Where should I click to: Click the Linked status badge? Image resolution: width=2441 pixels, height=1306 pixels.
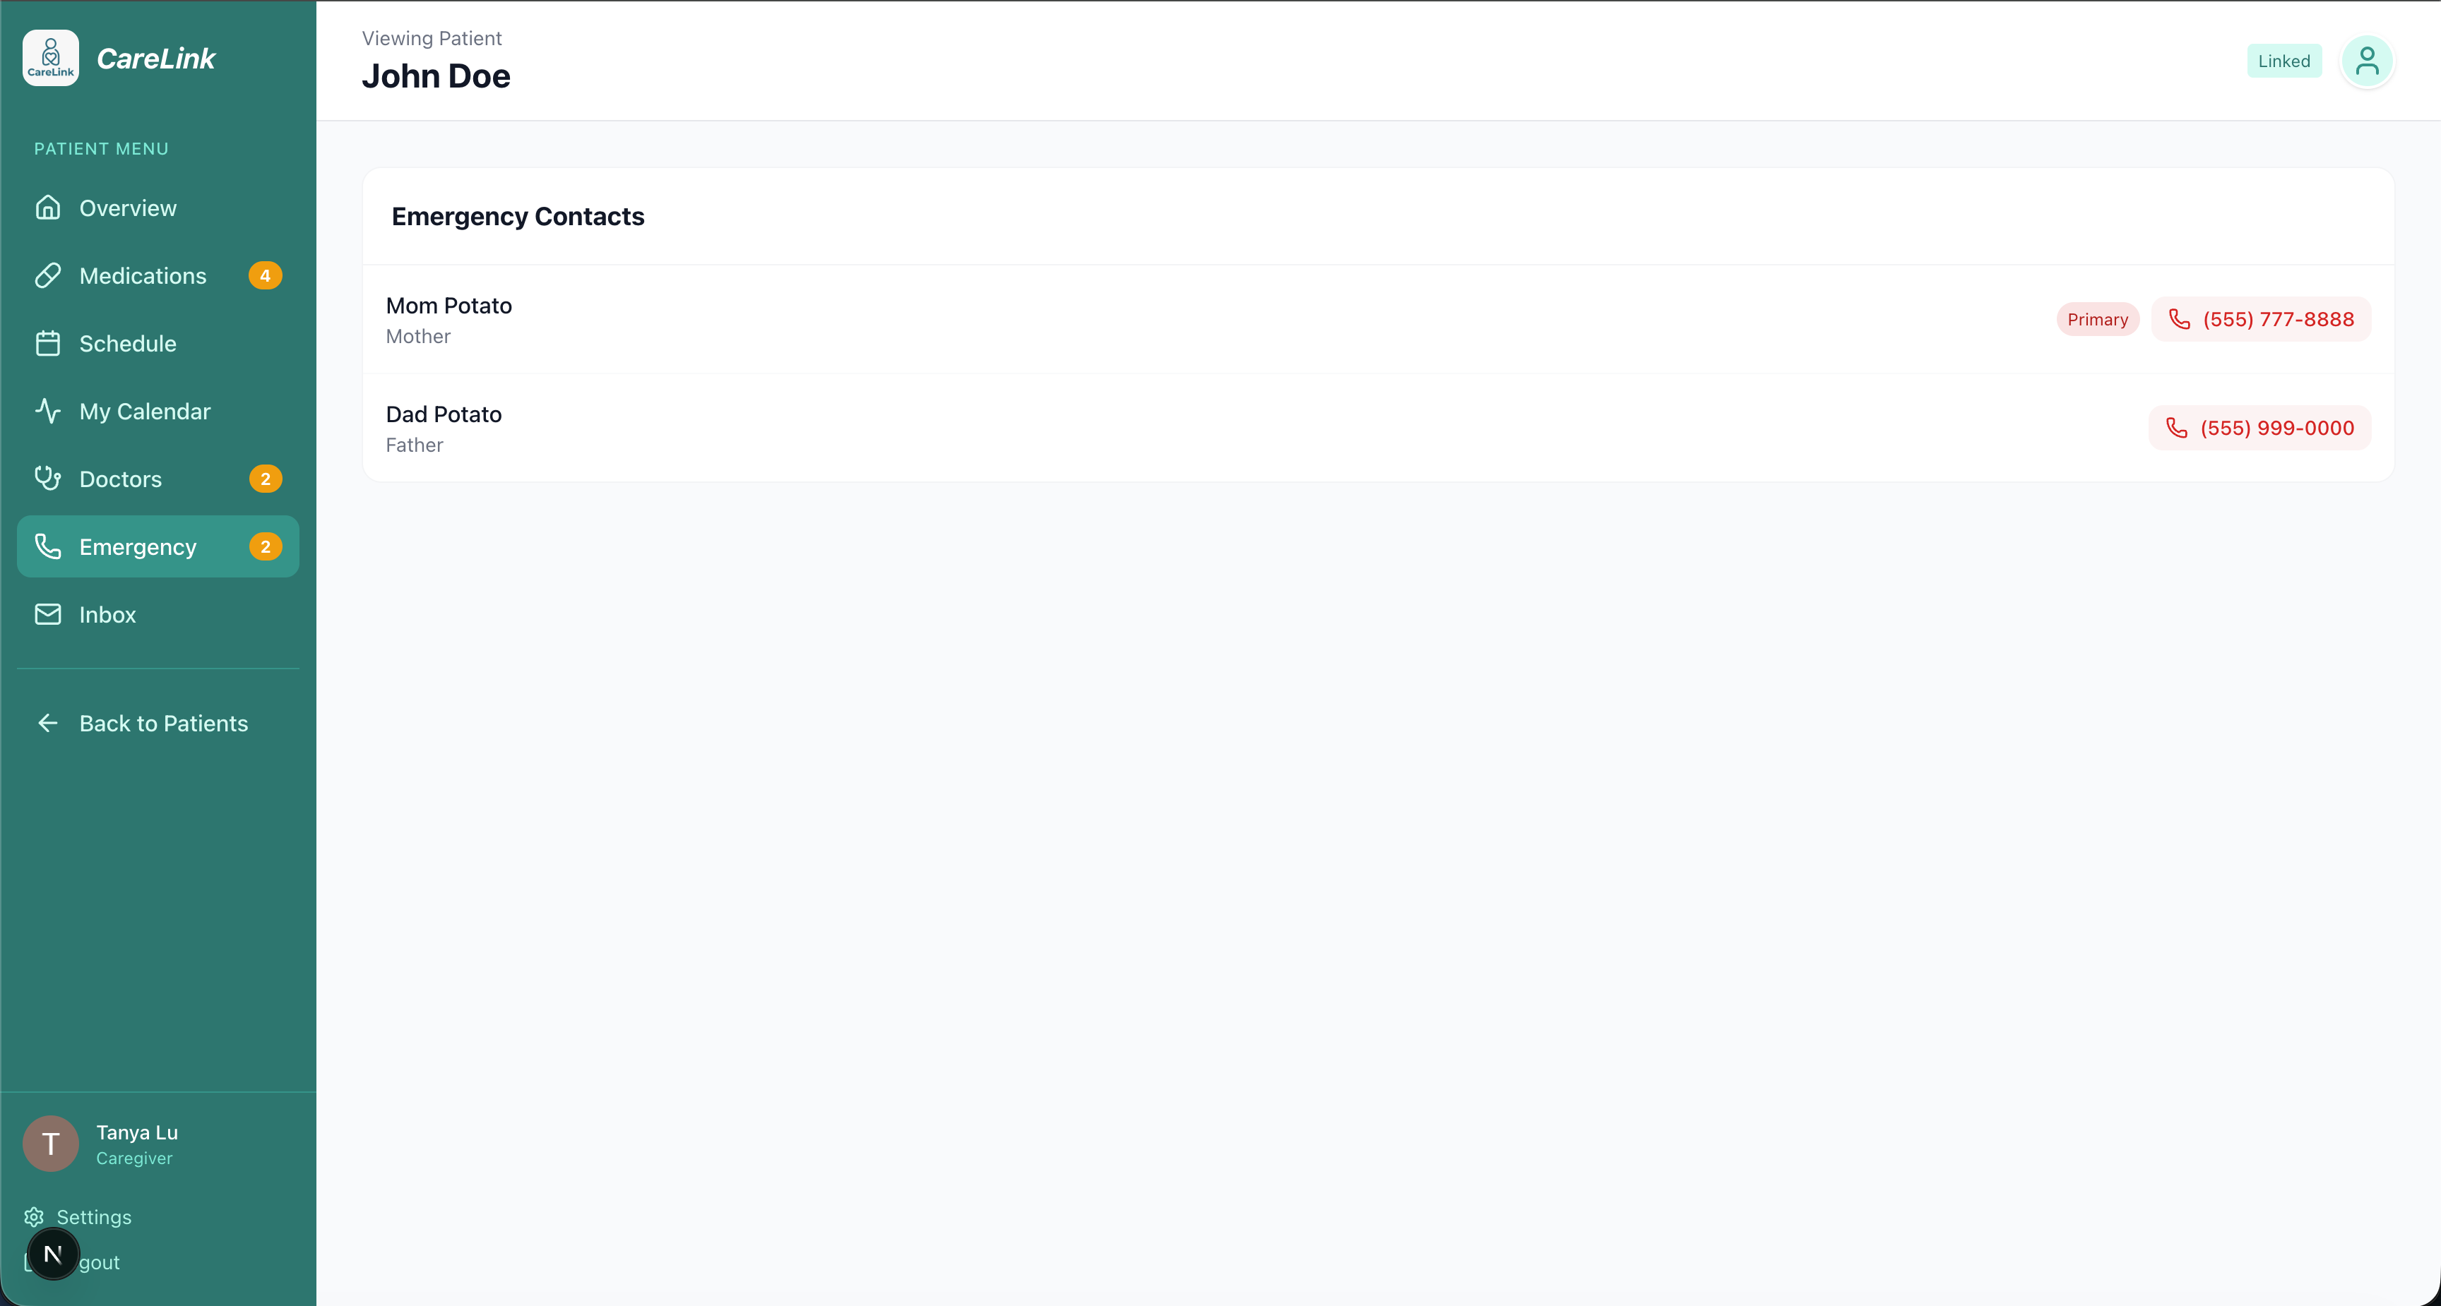tap(2283, 61)
